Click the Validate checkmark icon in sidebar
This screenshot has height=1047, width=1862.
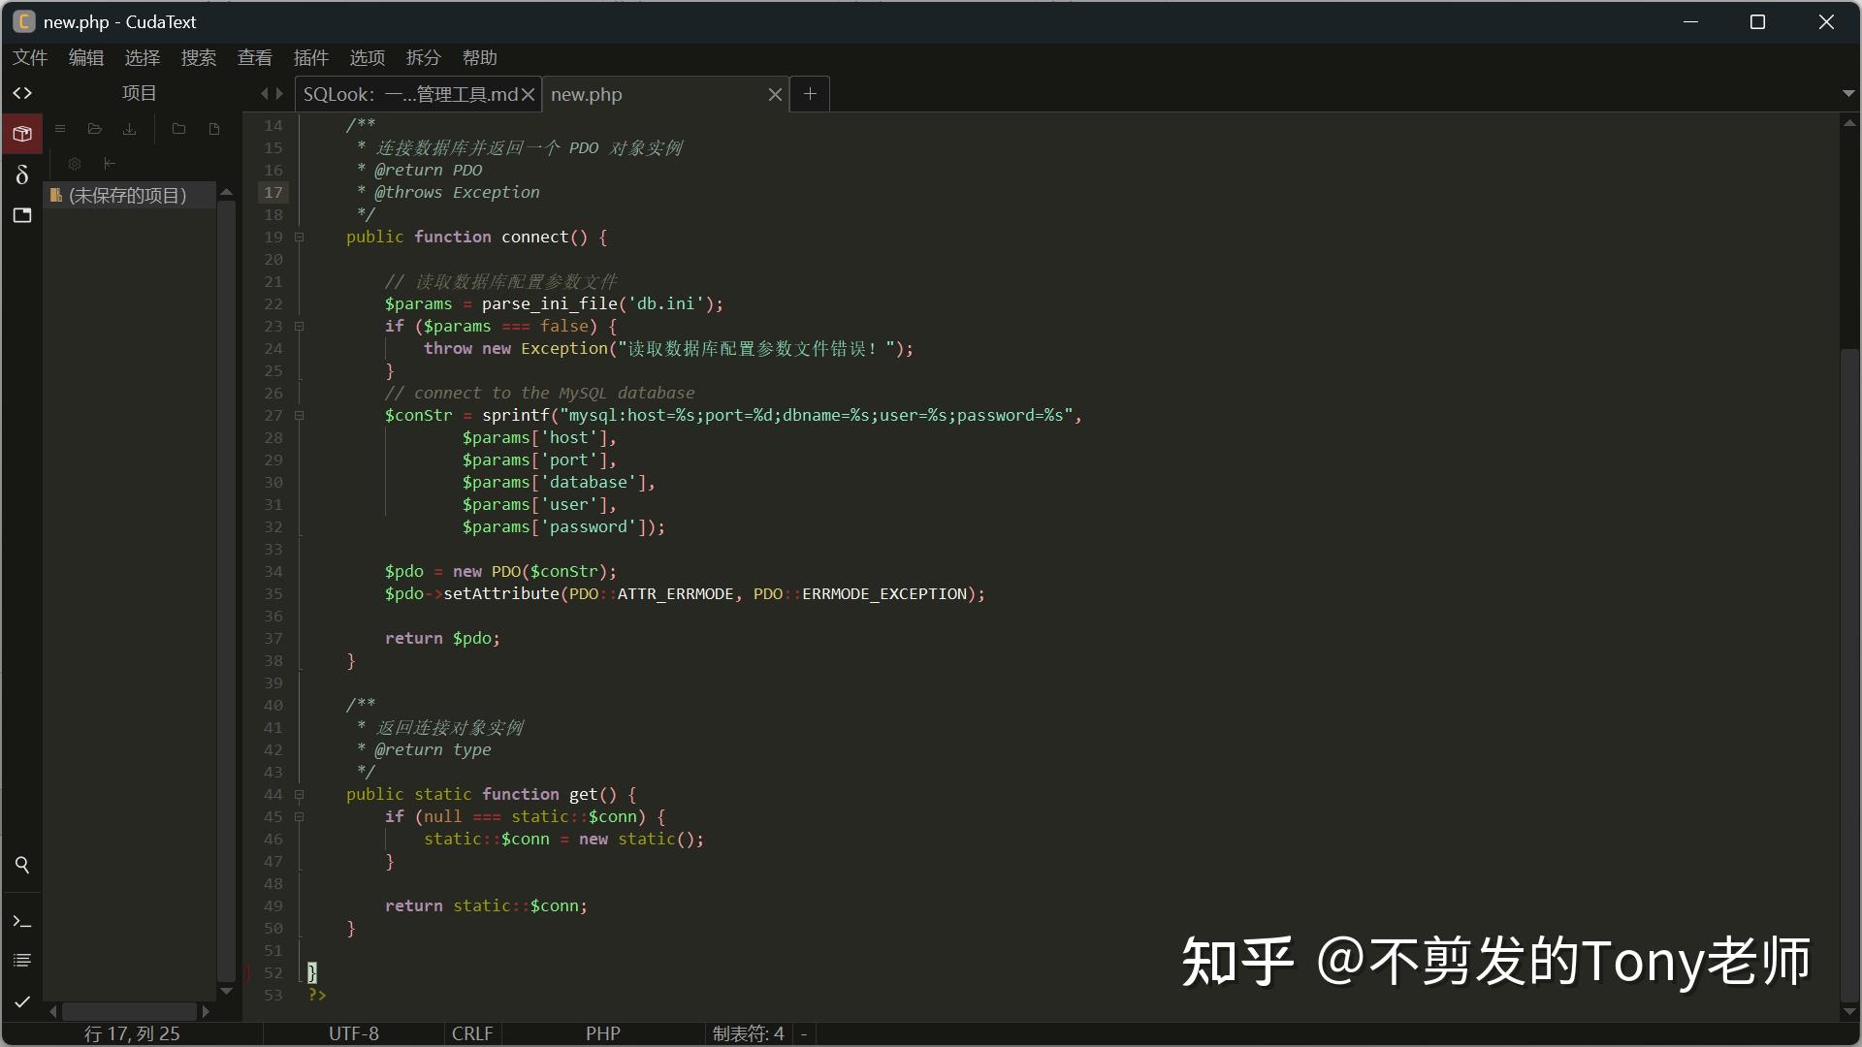click(x=21, y=1002)
